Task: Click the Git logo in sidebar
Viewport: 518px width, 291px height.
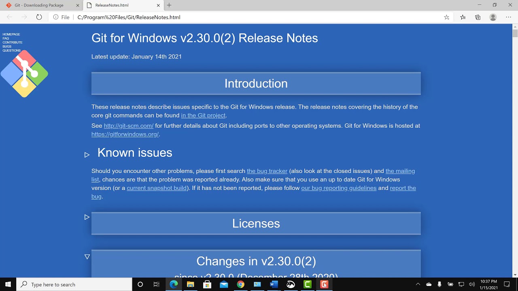Action: point(24,74)
